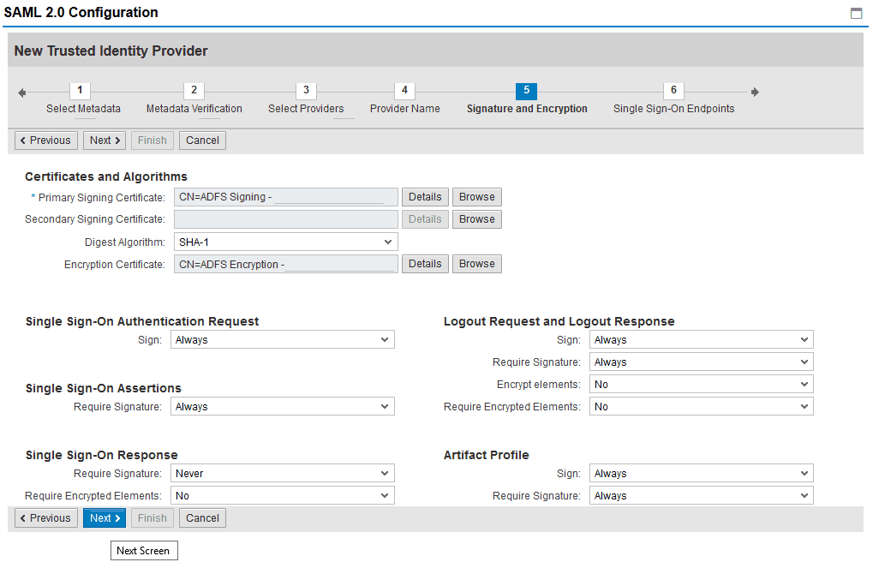Click the top Next button

tap(105, 141)
